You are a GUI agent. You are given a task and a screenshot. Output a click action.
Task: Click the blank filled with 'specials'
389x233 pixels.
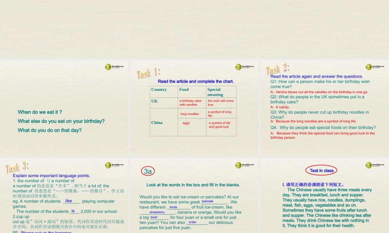[207, 202]
